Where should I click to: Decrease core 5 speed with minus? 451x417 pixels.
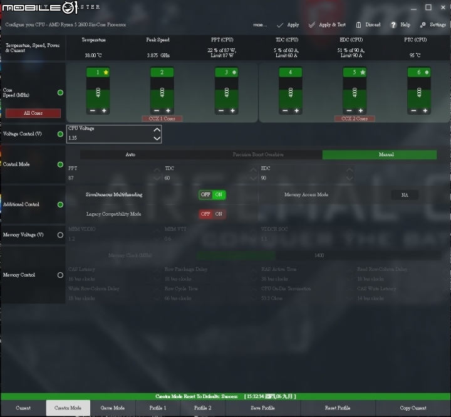[349, 110]
